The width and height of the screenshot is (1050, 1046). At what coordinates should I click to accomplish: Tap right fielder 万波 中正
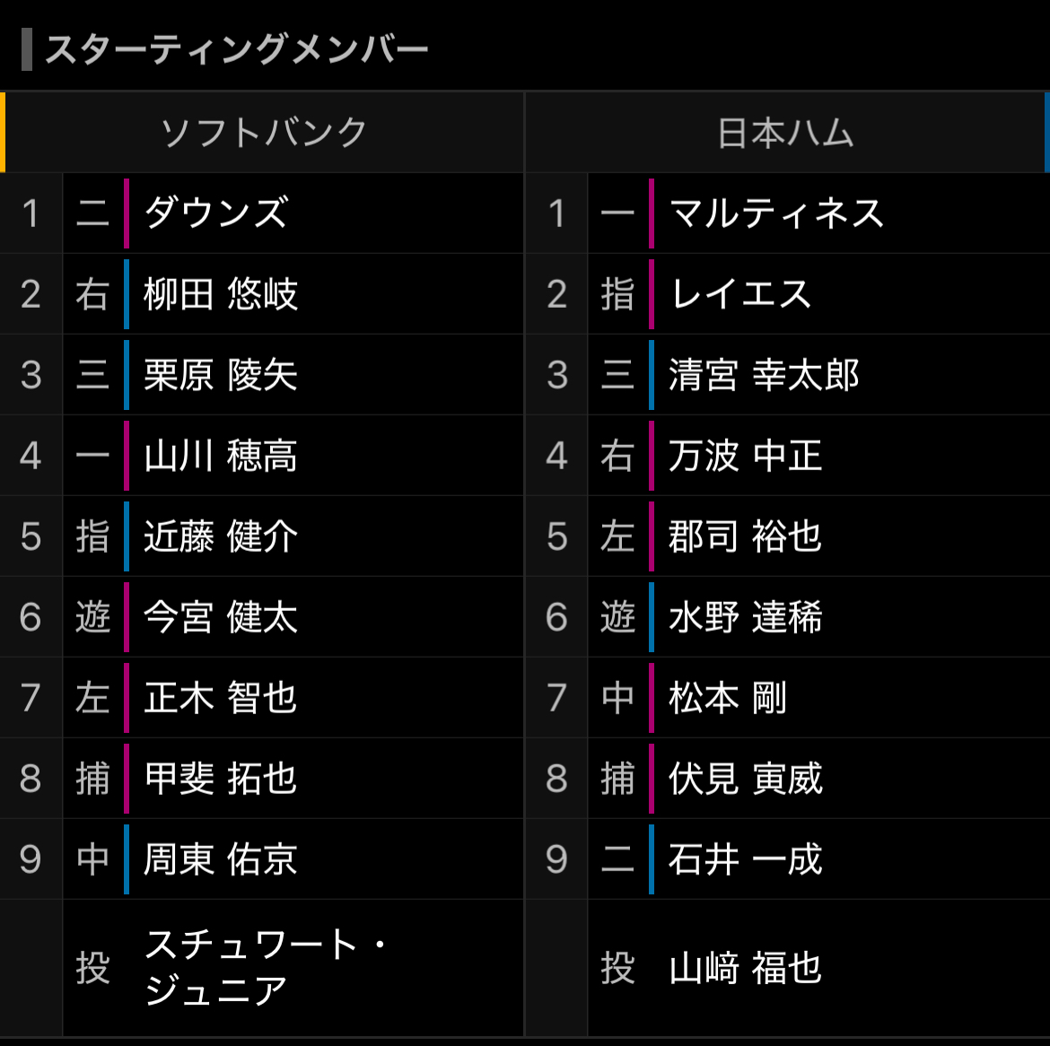[x=745, y=456]
